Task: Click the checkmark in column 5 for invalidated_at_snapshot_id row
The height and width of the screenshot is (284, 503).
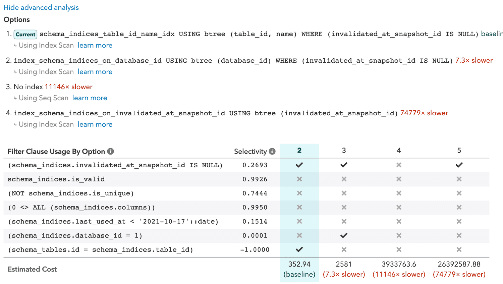Action: pos(459,165)
